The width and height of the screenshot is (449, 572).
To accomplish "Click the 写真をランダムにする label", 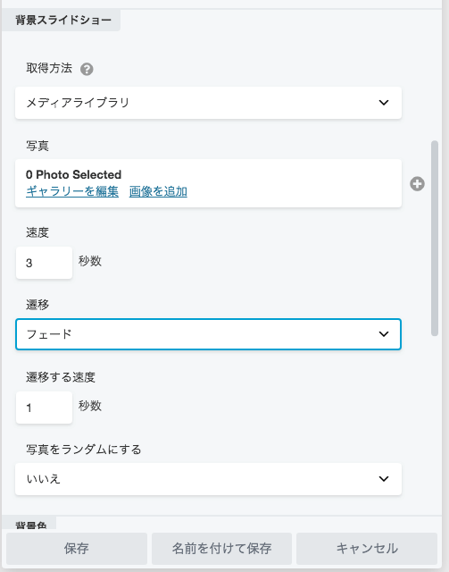I will pyautogui.click(x=83, y=450).
